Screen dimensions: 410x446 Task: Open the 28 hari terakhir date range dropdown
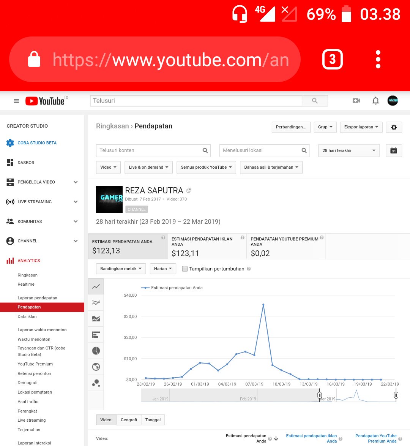pyautogui.click(x=349, y=150)
